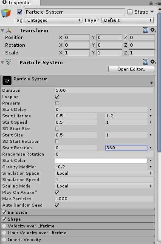Open the Inspector panel options menu

click(x=158, y=3)
